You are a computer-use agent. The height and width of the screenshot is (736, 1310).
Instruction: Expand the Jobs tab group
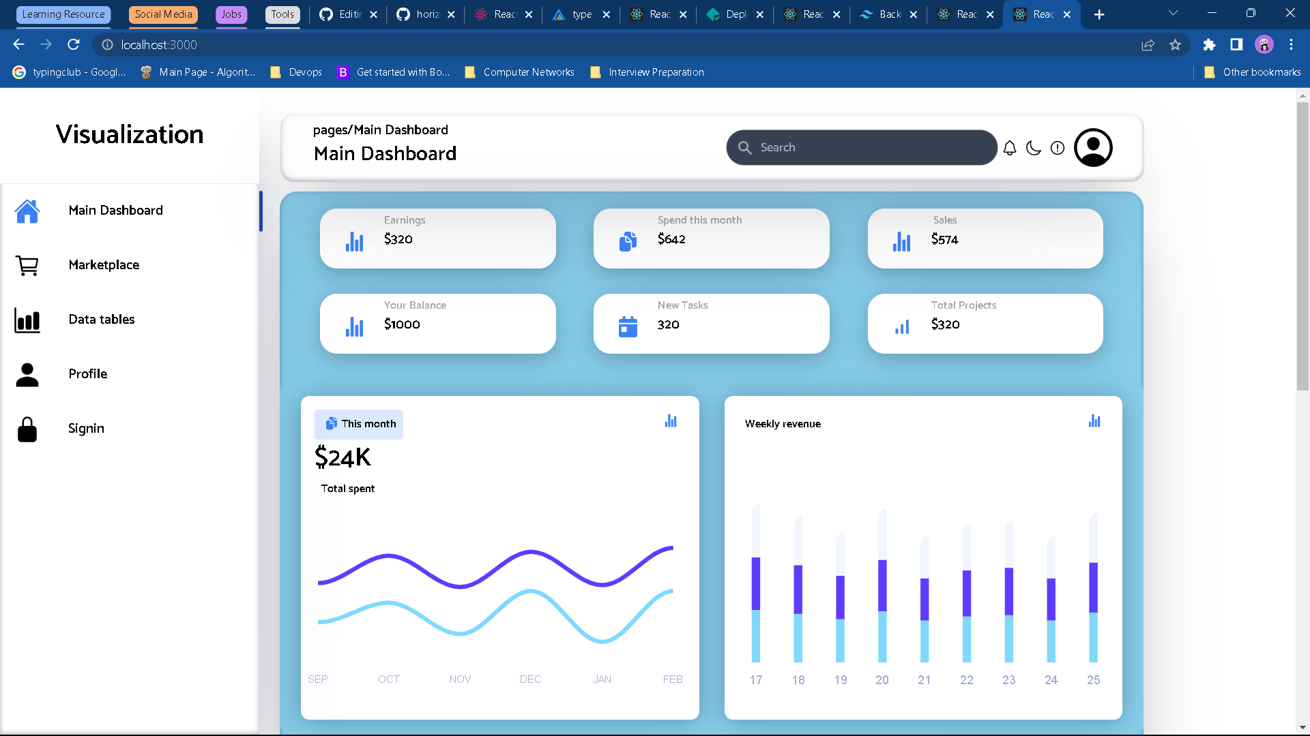[231, 14]
